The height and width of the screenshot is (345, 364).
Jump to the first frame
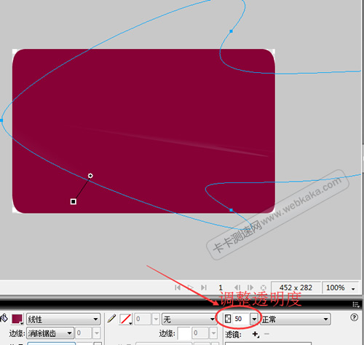pyautogui.click(x=178, y=287)
